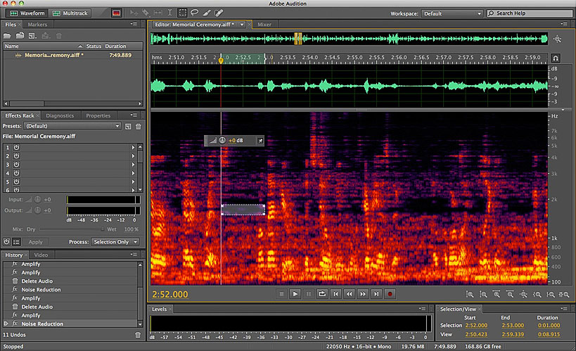Open the Process Selection Only dropdown
The width and height of the screenshot is (576, 351).
click(x=115, y=242)
